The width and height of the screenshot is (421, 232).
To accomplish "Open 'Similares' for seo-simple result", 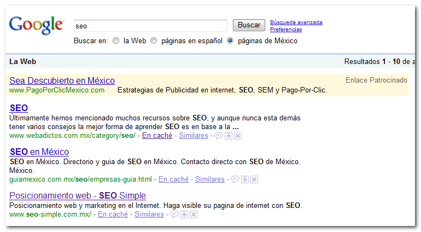I will point(149,214).
